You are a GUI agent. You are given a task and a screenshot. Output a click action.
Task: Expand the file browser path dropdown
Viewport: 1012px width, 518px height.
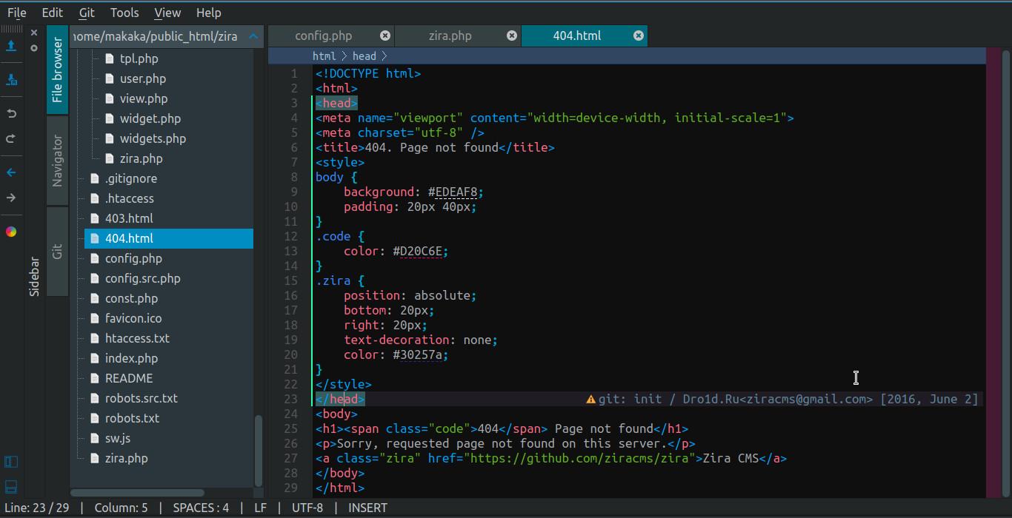(x=253, y=36)
